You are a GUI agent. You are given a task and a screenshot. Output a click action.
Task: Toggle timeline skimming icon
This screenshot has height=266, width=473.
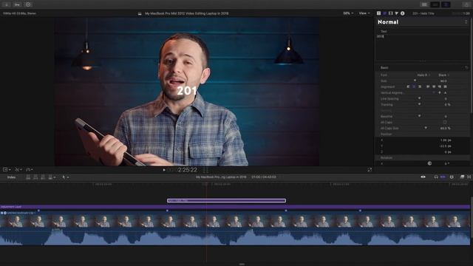pos(423,177)
